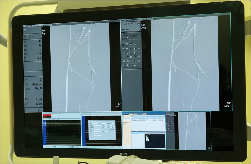Image resolution: width=251 pixels, height=164 pixels.
Task: Click the clock reading 15.44
Action: tap(40, 110)
